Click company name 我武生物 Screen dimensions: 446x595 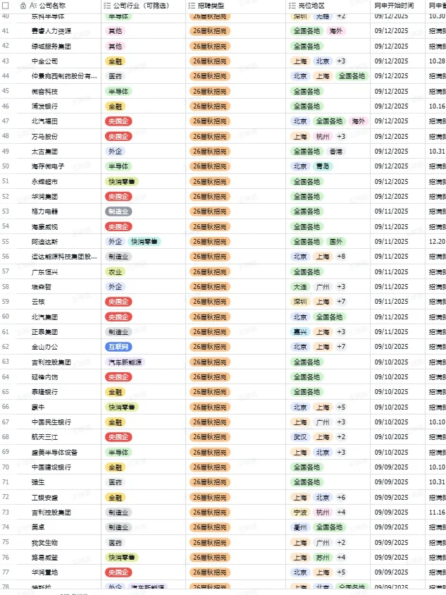click(x=45, y=543)
